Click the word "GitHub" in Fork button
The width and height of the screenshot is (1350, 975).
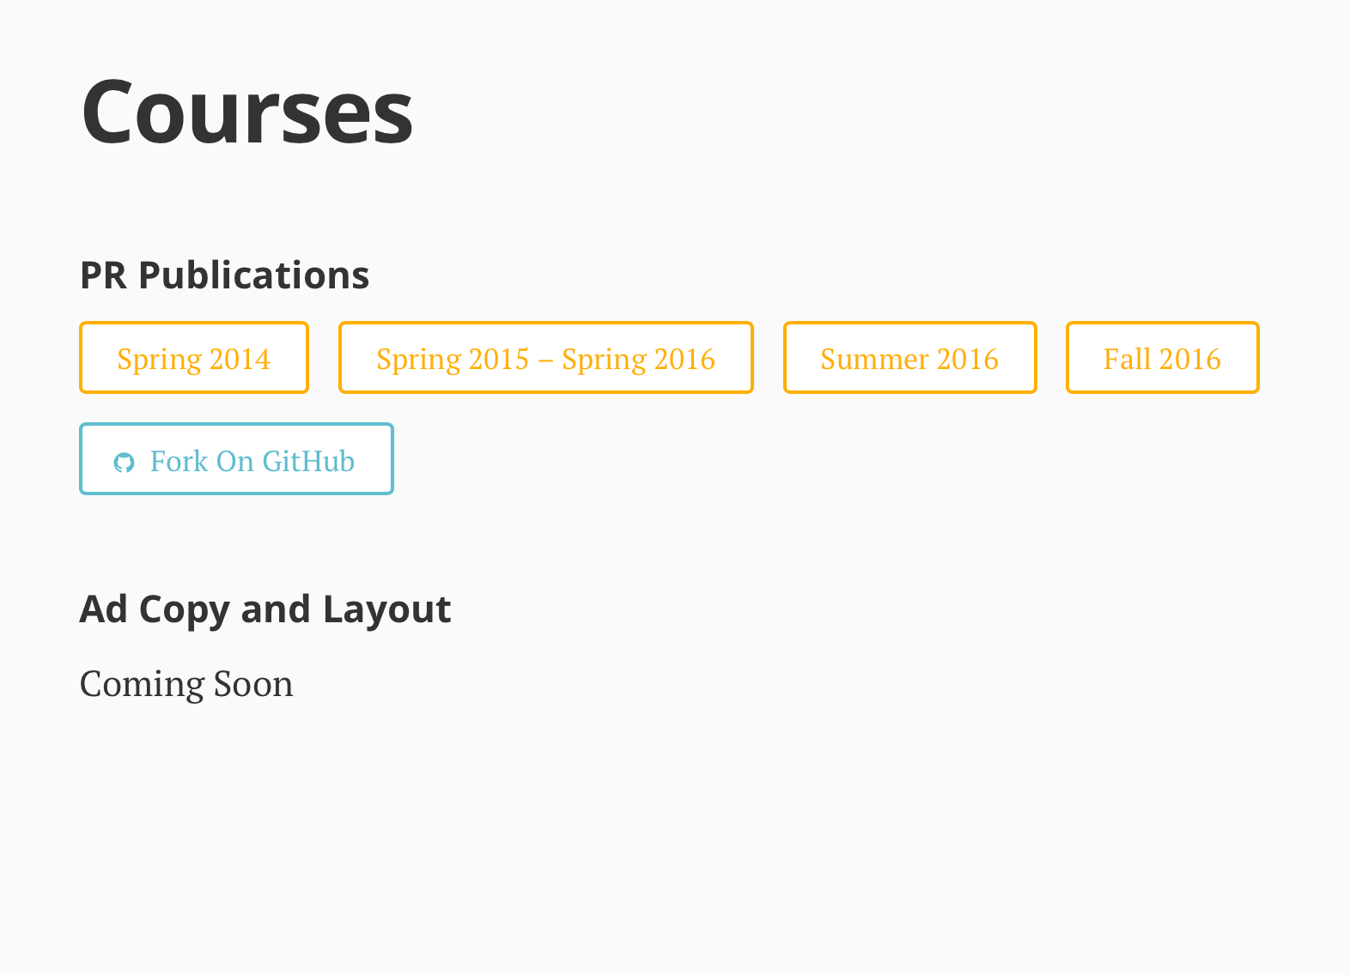308,462
